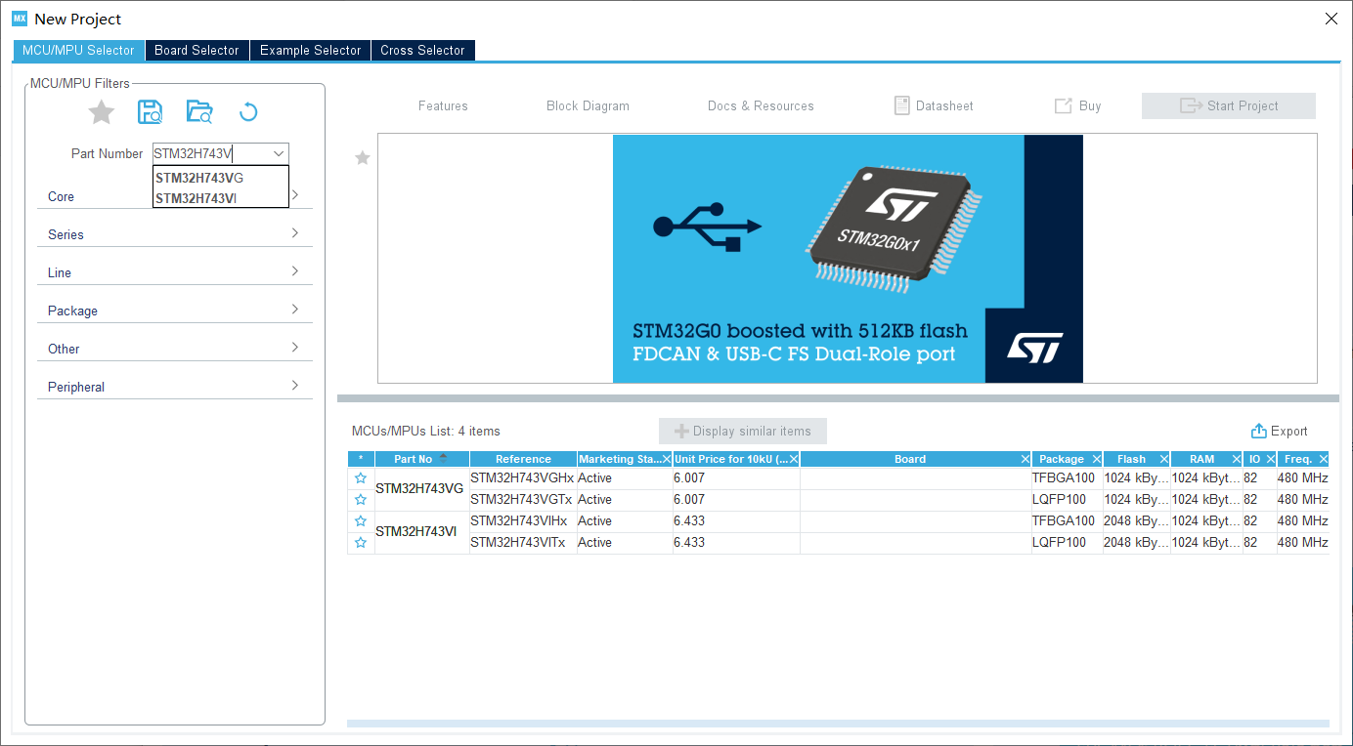The height and width of the screenshot is (746, 1353).
Task: Star the STM32H743VGTx row
Action: click(x=361, y=500)
